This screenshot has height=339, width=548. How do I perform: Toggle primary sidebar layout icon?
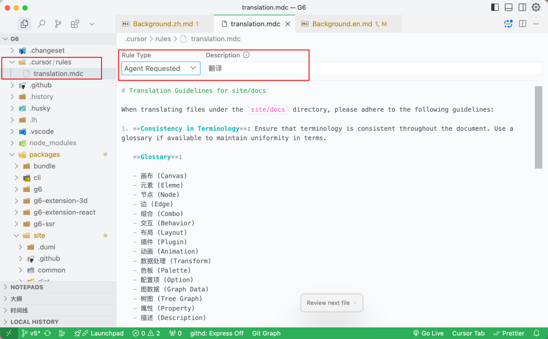(x=495, y=7)
